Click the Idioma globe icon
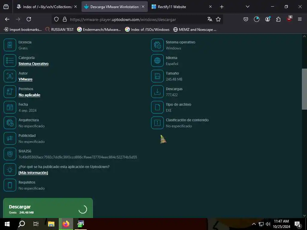This screenshot has height=230, width=307. coord(157,60)
